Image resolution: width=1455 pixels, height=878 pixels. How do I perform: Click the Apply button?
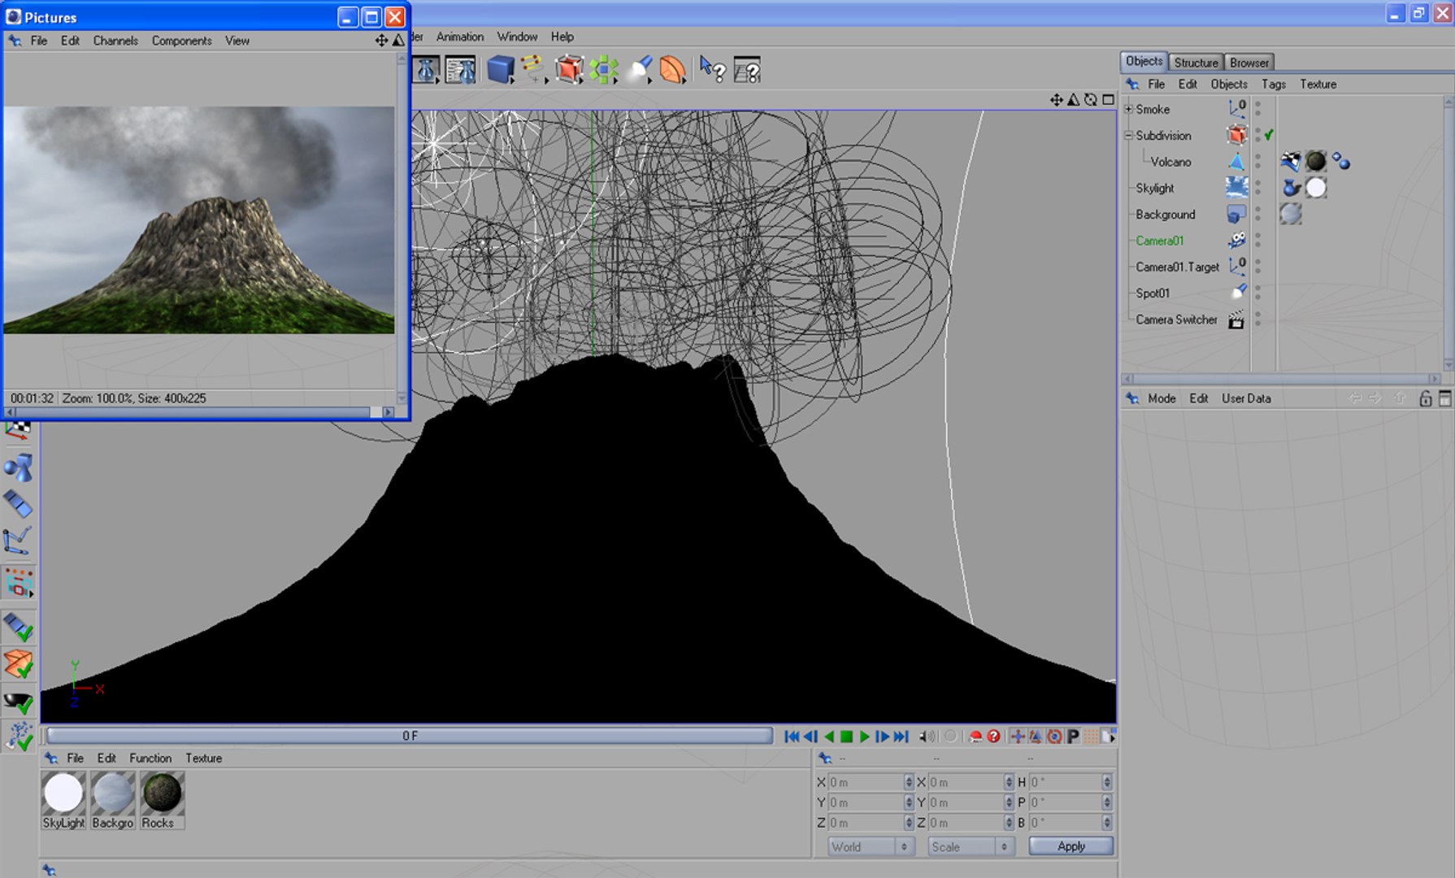[1071, 846]
